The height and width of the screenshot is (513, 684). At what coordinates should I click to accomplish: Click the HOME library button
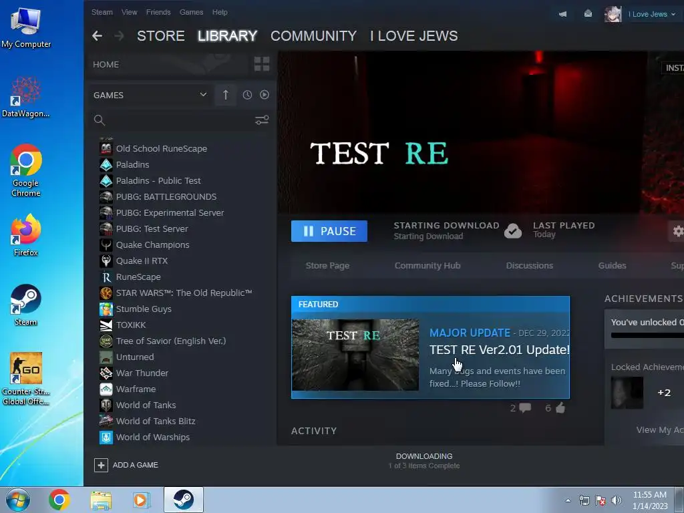pos(106,64)
